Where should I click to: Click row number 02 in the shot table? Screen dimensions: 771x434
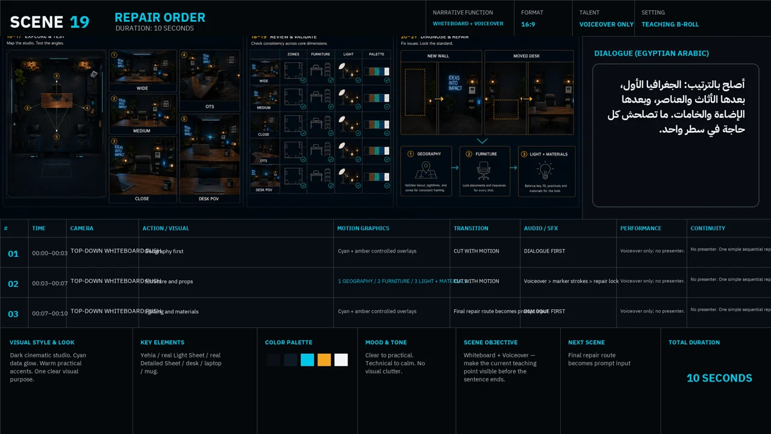click(13, 284)
